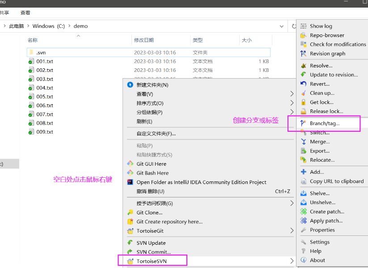The image size is (368, 268).
Task: Click the Repo-browser icon
Action: pos(304,35)
